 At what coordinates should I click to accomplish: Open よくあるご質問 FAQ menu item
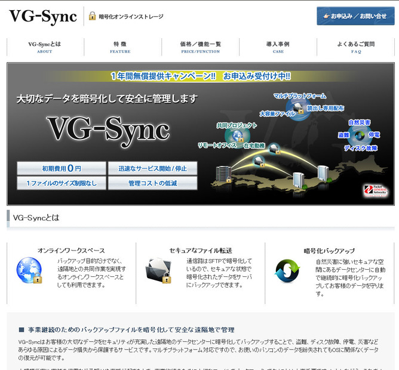click(x=356, y=47)
